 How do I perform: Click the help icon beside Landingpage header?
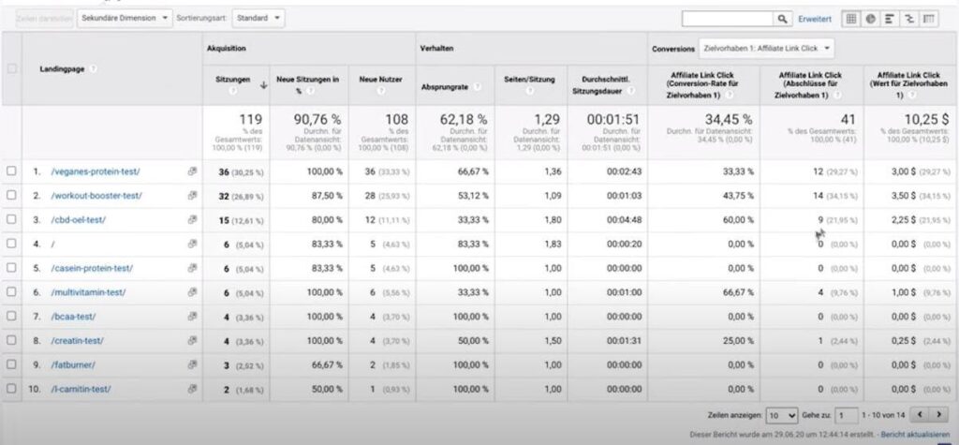coord(93,69)
